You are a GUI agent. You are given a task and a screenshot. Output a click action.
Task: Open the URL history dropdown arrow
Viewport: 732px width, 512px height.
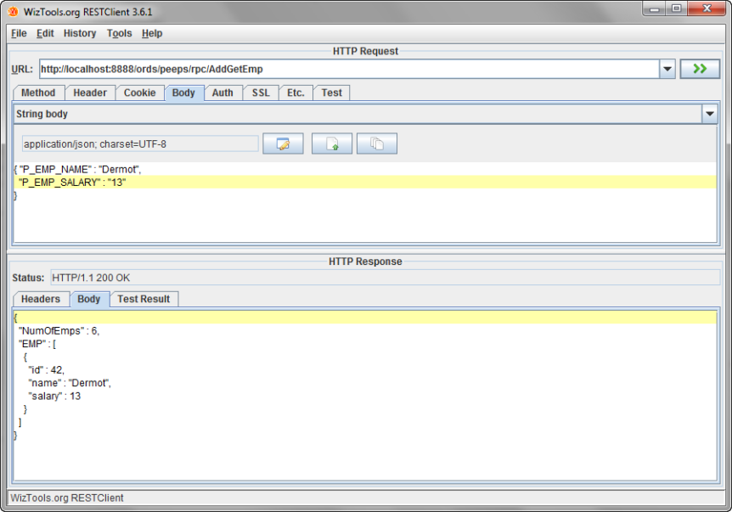coord(668,68)
